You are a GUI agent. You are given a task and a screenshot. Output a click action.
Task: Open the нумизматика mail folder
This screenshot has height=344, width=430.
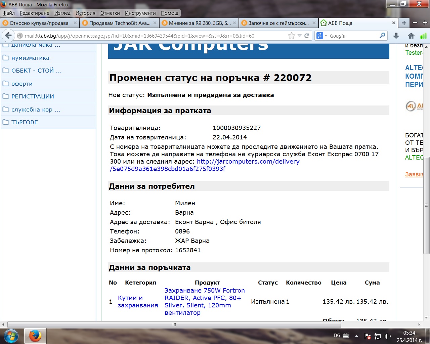30,58
